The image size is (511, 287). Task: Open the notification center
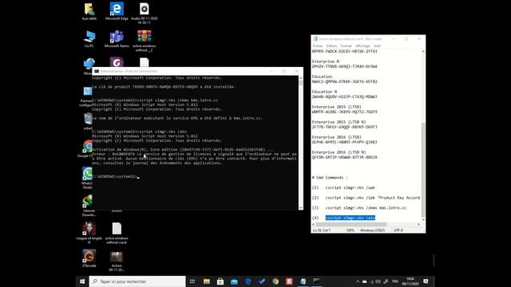tap(426, 281)
